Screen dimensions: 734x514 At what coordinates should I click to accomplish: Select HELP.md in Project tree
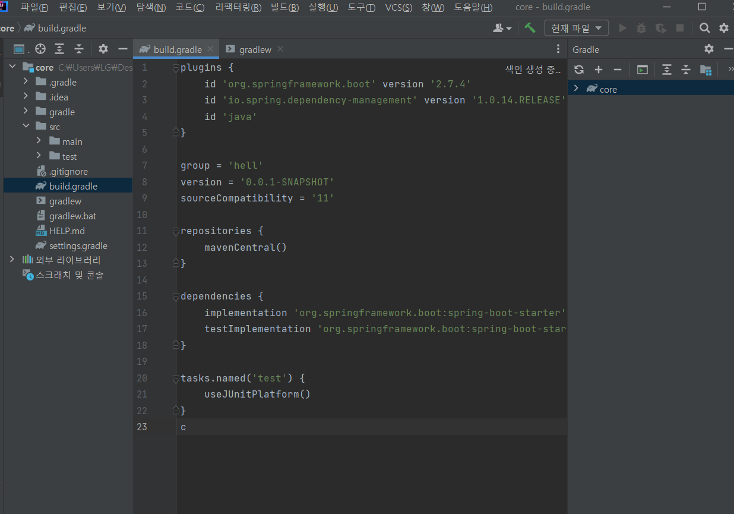pos(67,231)
